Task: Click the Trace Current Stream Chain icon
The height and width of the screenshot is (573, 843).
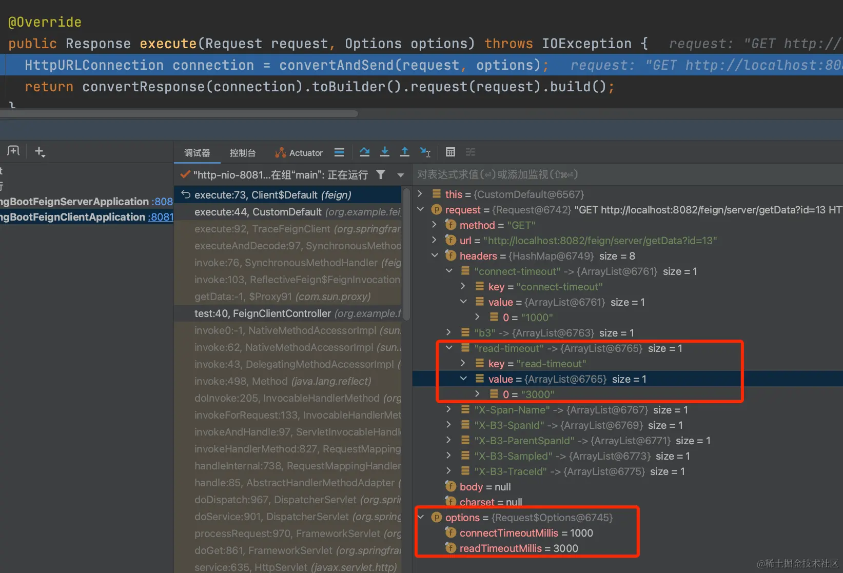Action: pyautogui.click(x=470, y=152)
